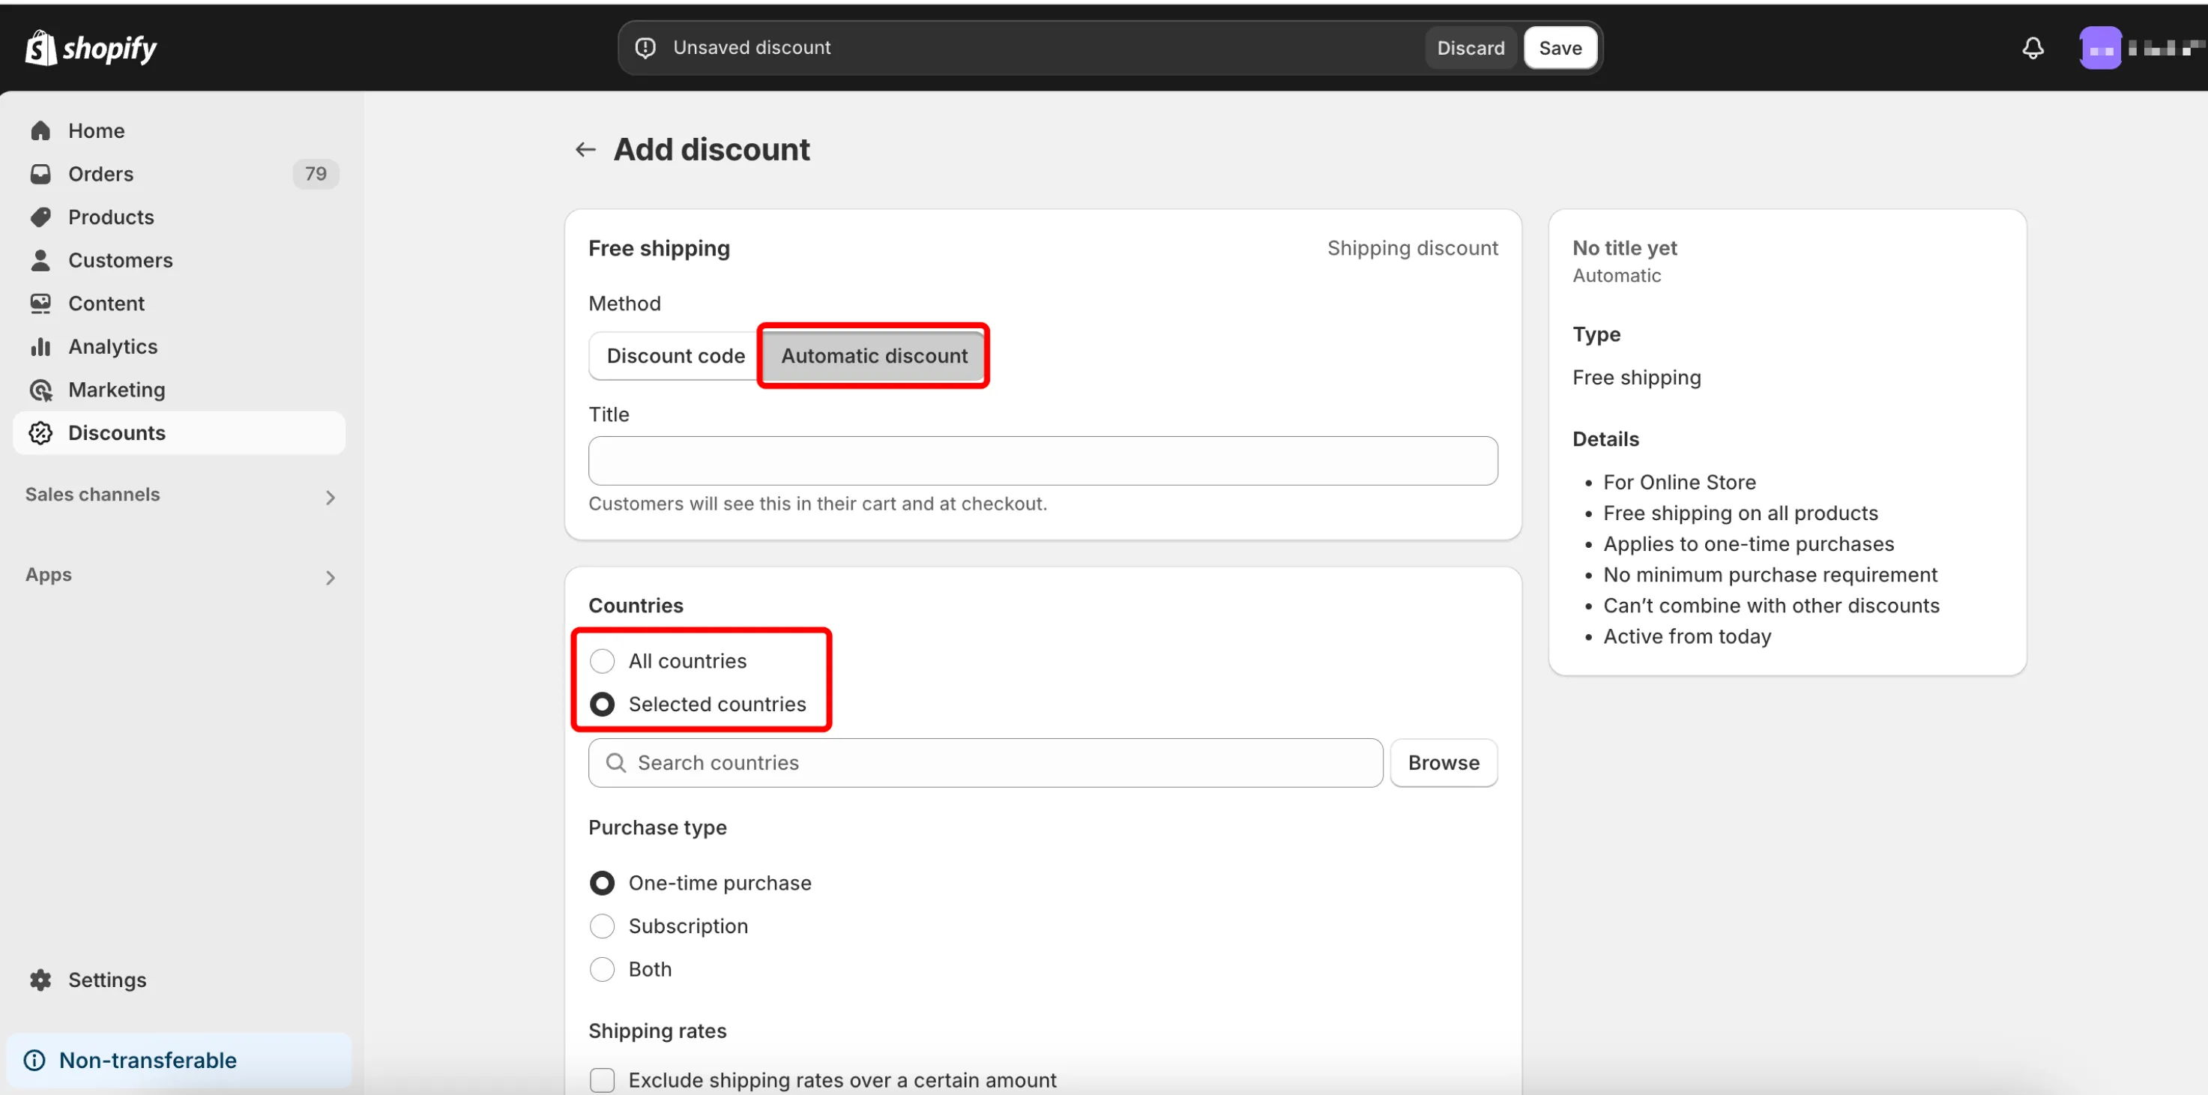The image size is (2208, 1095).
Task: Click the magnifier in Search countries
Action: 615,762
